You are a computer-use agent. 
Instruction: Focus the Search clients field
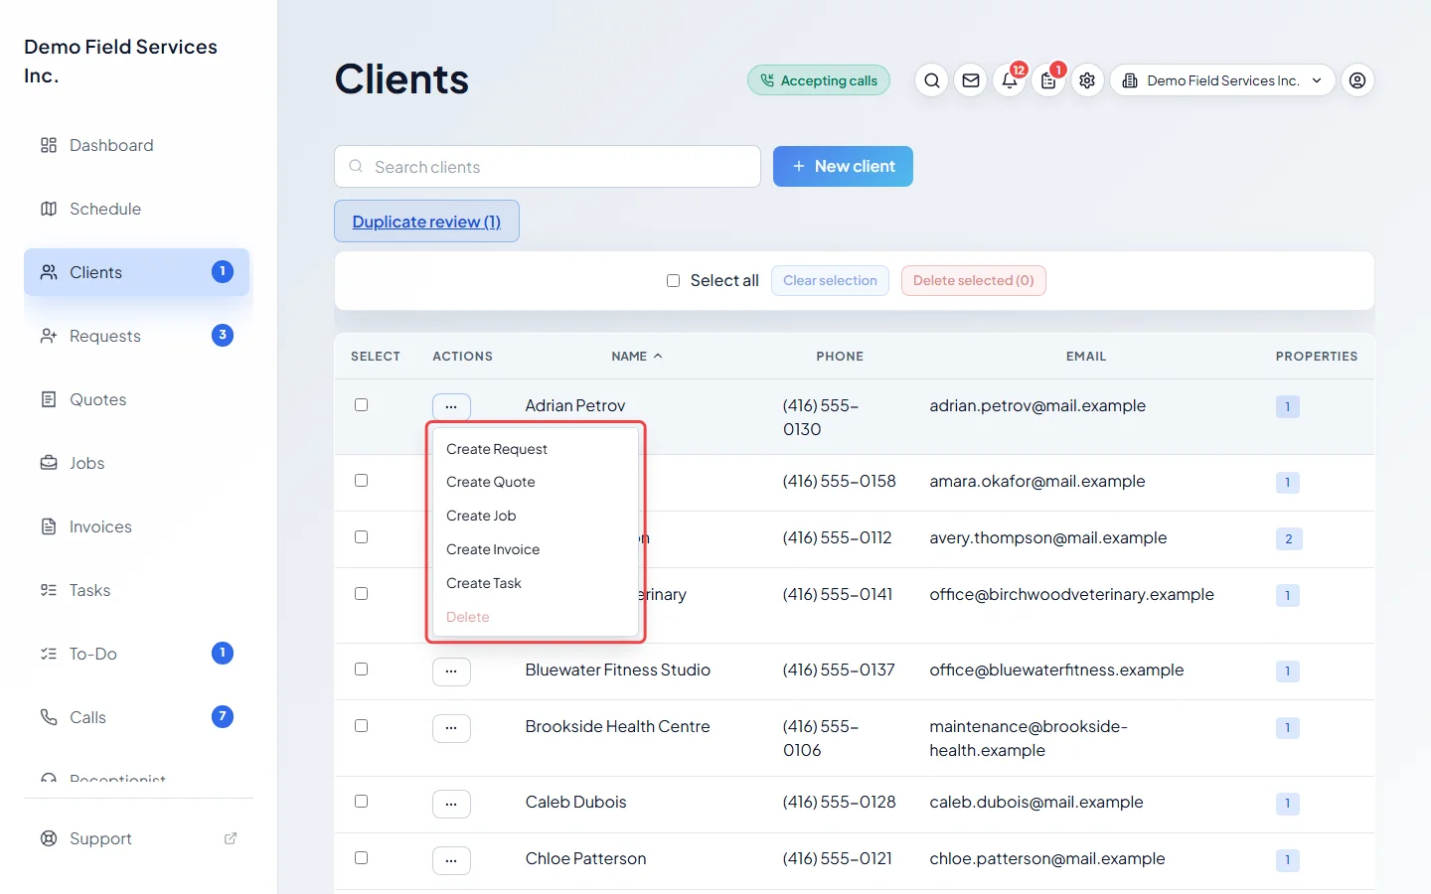tap(548, 167)
